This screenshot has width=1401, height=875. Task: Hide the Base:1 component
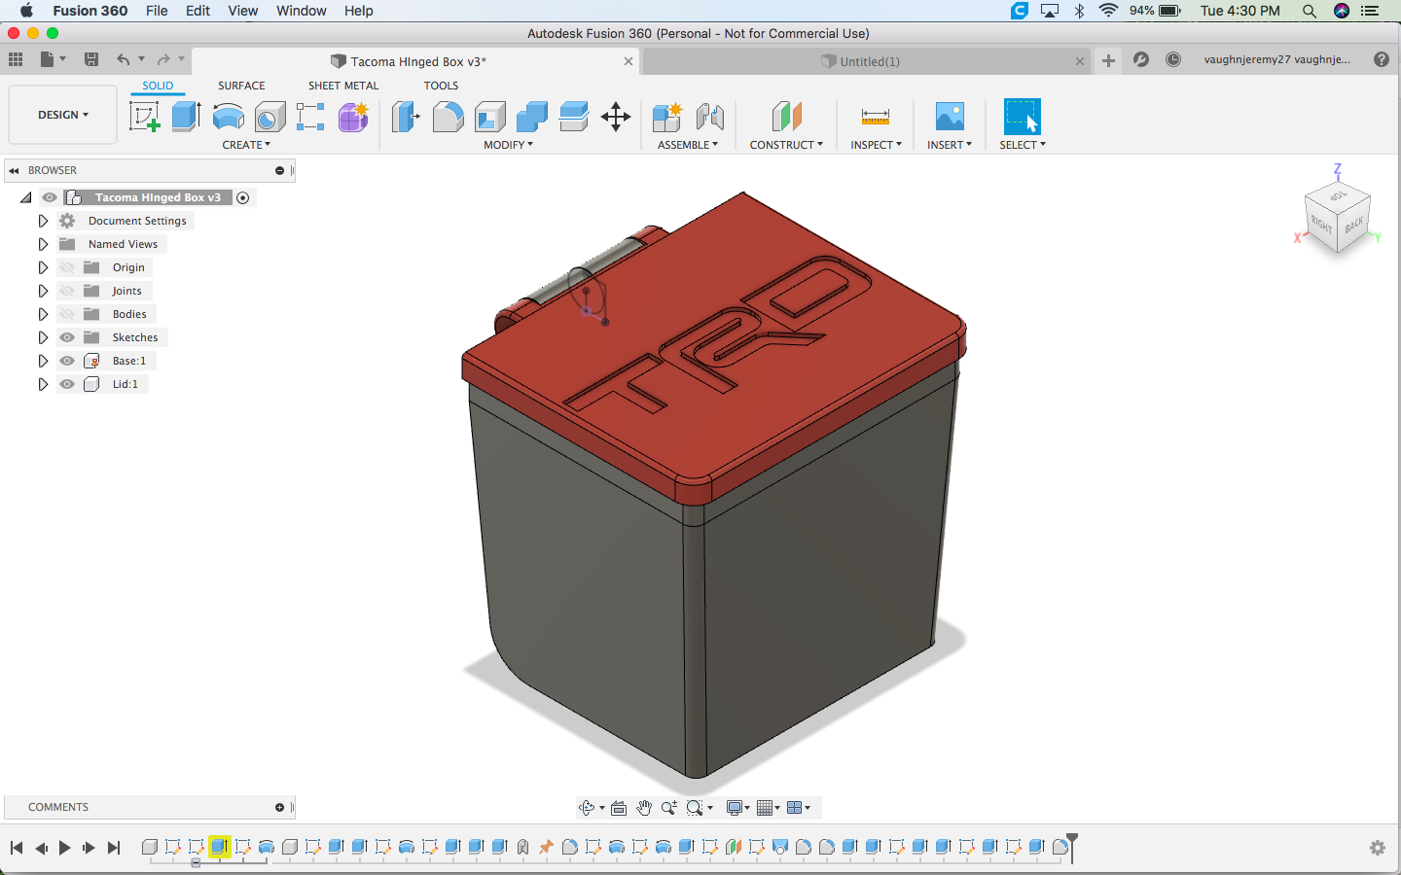pos(67,361)
